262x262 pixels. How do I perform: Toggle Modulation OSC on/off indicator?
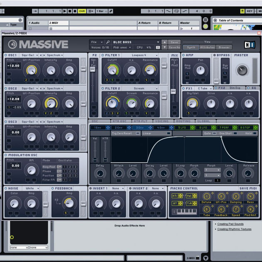(x=6, y=155)
